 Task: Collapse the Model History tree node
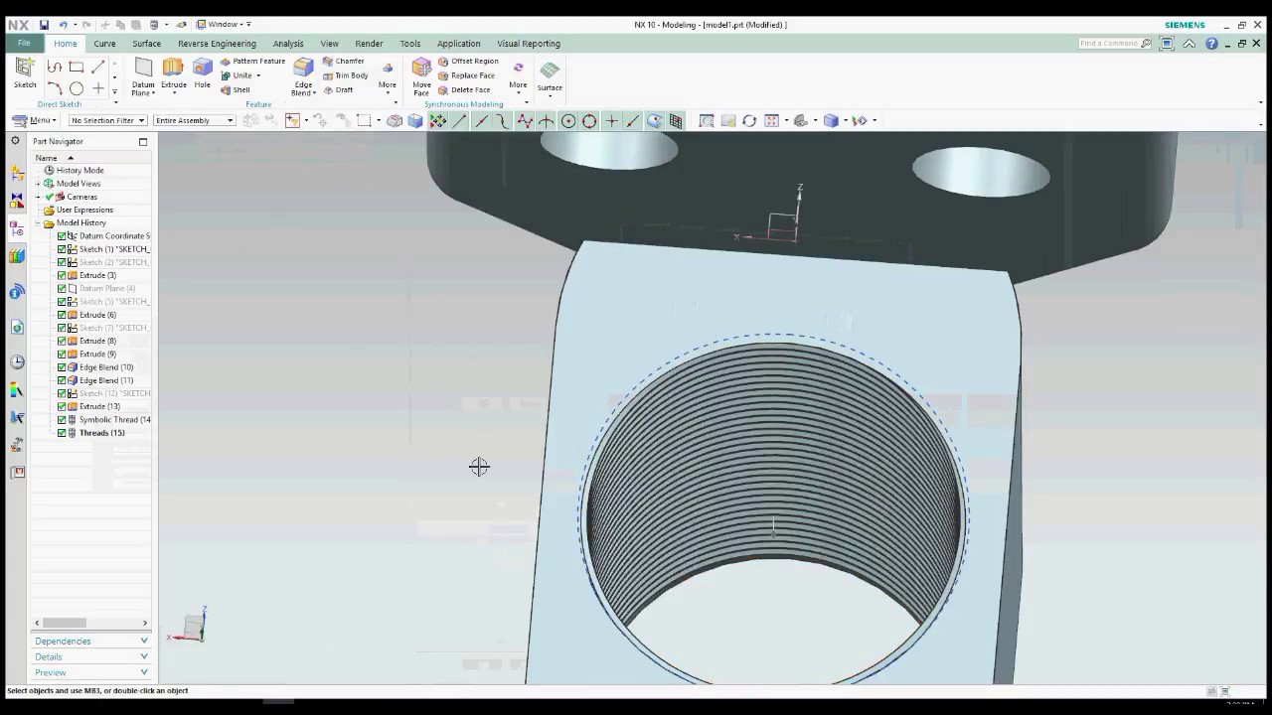pyautogui.click(x=38, y=223)
